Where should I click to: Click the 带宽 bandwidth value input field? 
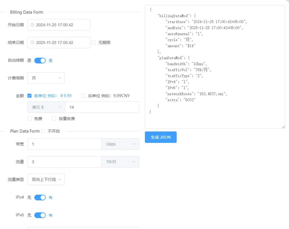pyautogui.click(x=64, y=144)
